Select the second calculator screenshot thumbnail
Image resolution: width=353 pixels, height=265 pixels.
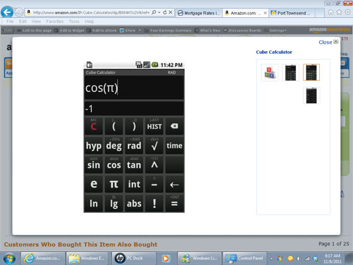pos(291,72)
